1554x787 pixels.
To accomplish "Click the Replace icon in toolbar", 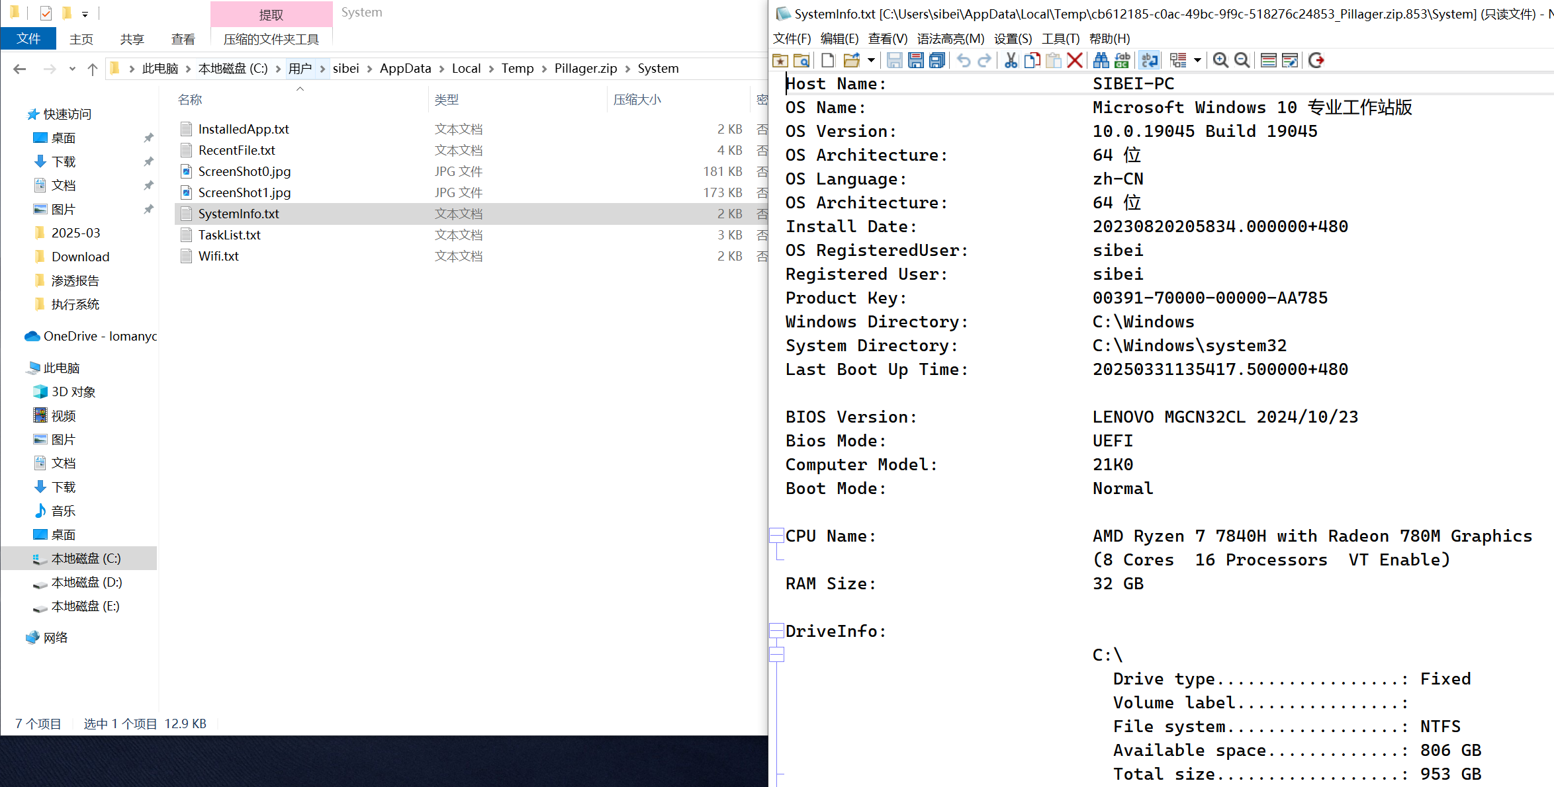I will (x=1122, y=60).
